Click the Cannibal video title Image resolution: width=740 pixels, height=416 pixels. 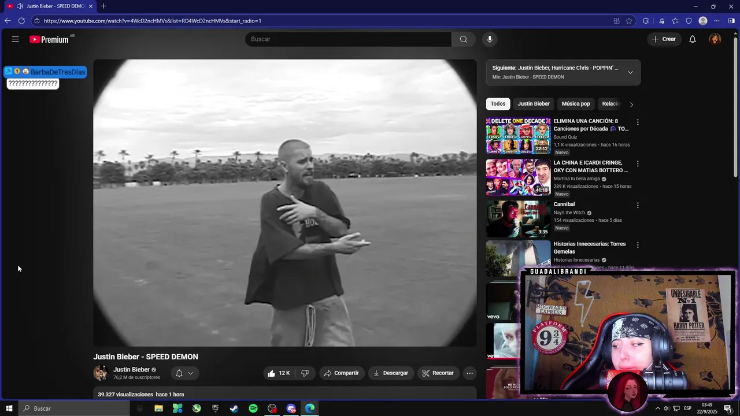(x=564, y=205)
